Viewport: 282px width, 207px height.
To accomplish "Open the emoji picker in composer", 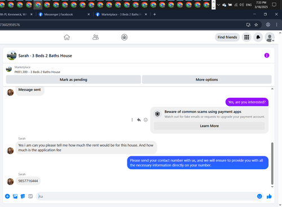I will [x=259, y=196].
